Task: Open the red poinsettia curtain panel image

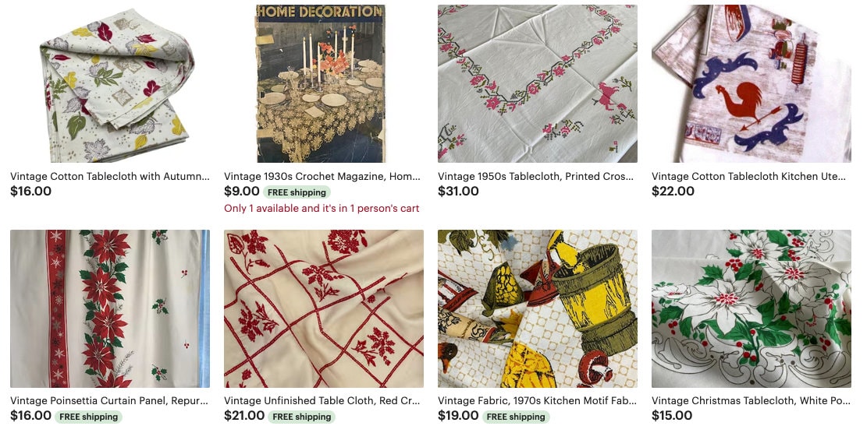Action: pos(110,308)
